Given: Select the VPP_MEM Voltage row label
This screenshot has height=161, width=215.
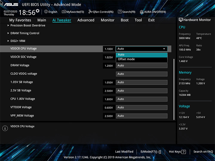Looking at the screenshot, I should 22,116.
